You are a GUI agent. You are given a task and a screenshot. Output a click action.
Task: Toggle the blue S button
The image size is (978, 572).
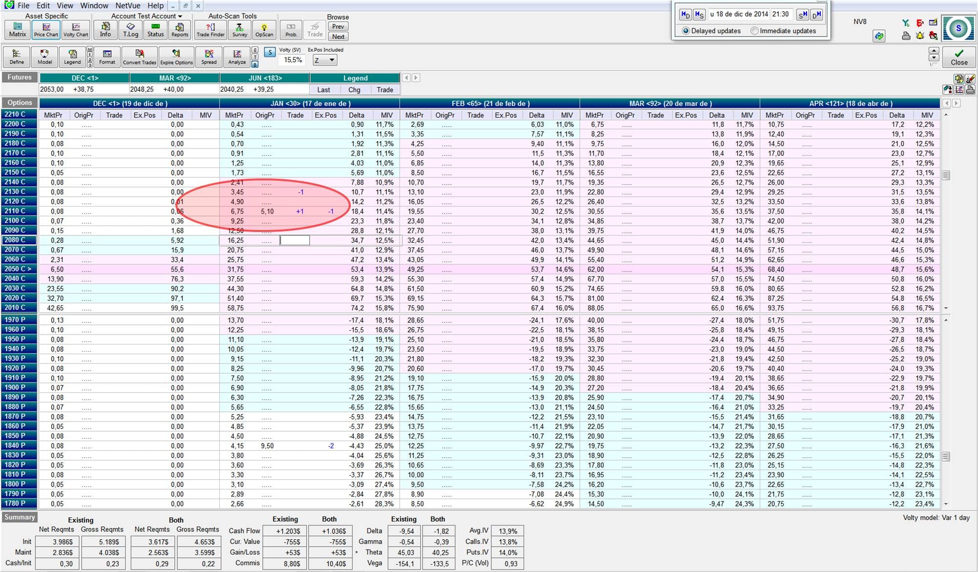pos(270,52)
